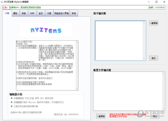This screenshot has width=168, height=121.
Task: Click 一键复制 below the config output box
Action: (x=101, y=116)
